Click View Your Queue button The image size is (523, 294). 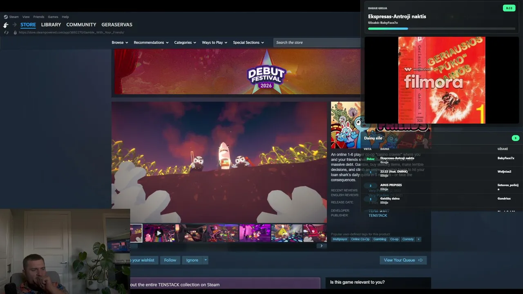pyautogui.click(x=403, y=260)
